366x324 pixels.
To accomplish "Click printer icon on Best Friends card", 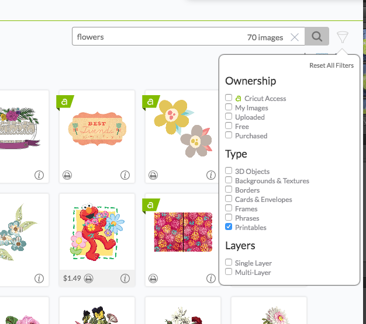I will coord(67,175).
